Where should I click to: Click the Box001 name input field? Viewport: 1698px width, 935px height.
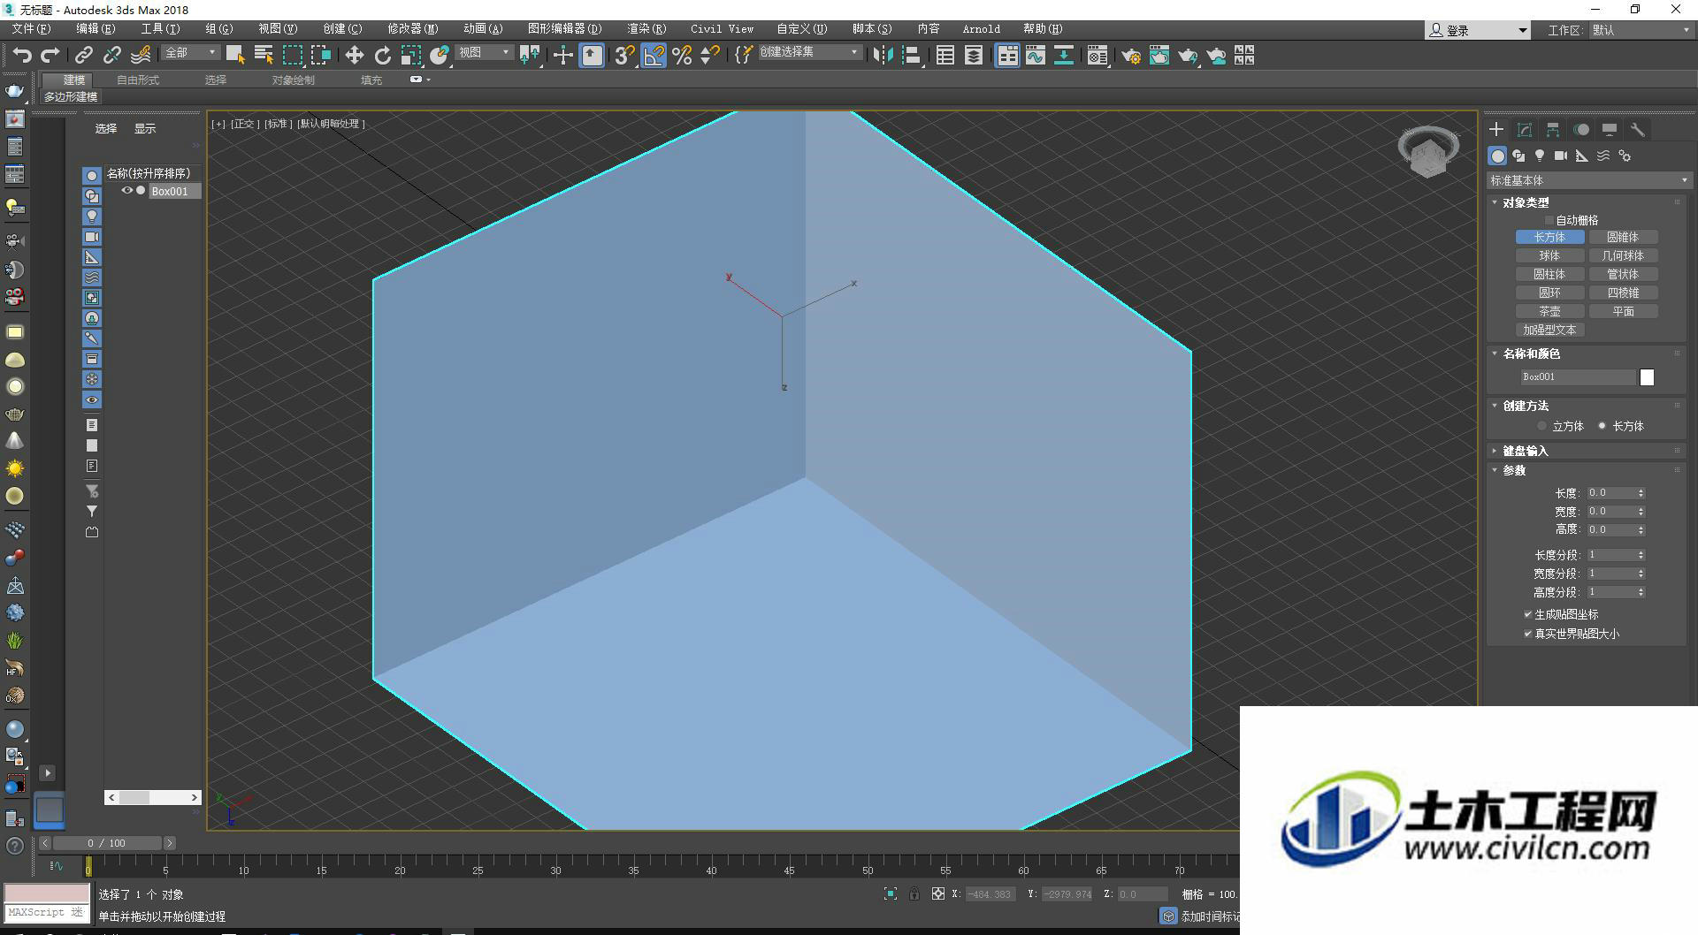pyautogui.click(x=1578, y=376)
